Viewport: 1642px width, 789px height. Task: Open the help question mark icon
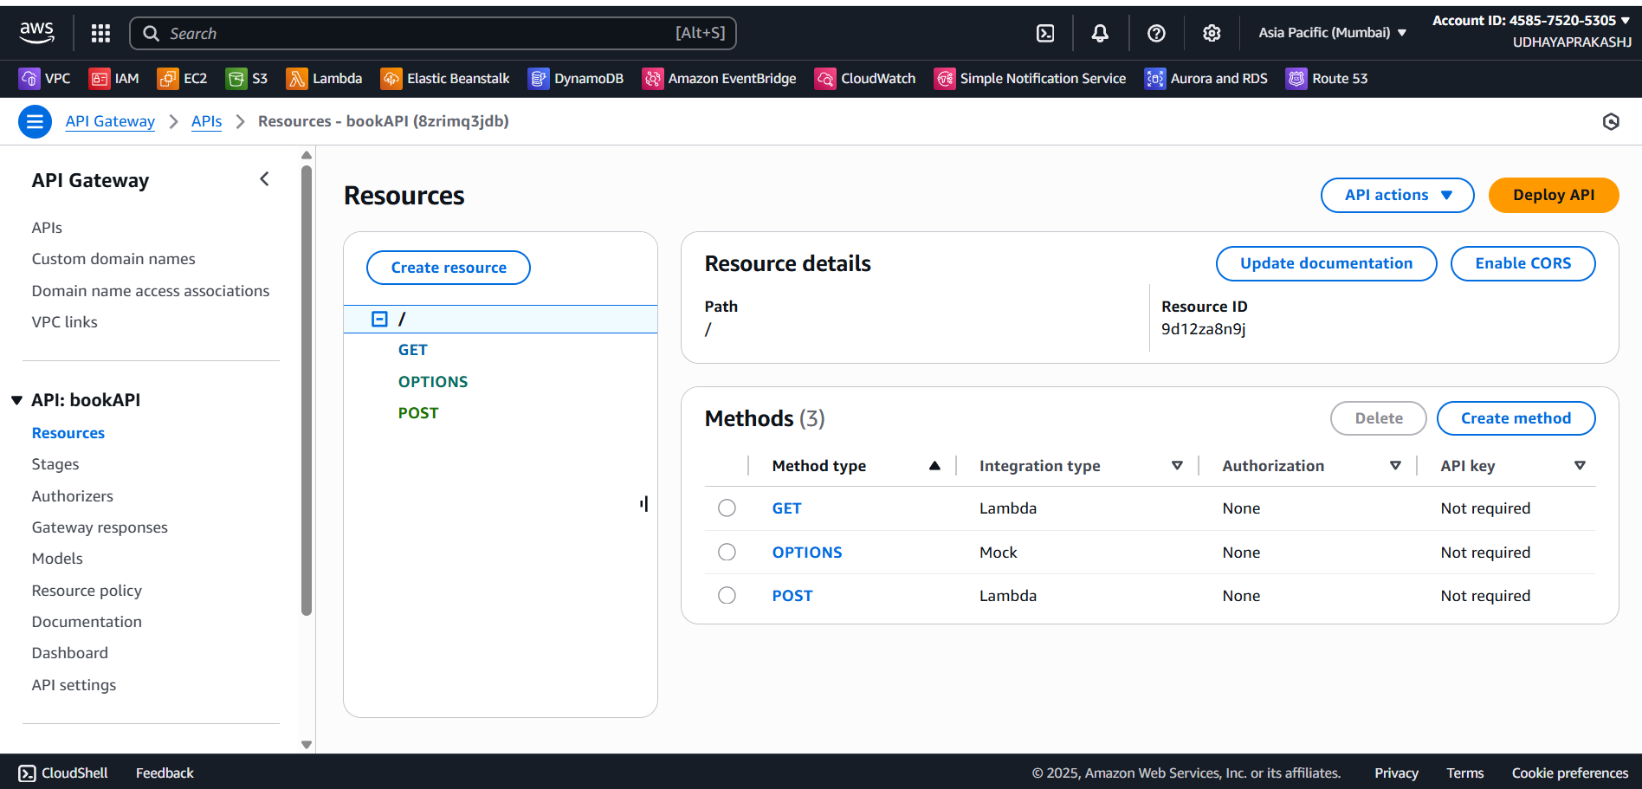point(1156,33)
